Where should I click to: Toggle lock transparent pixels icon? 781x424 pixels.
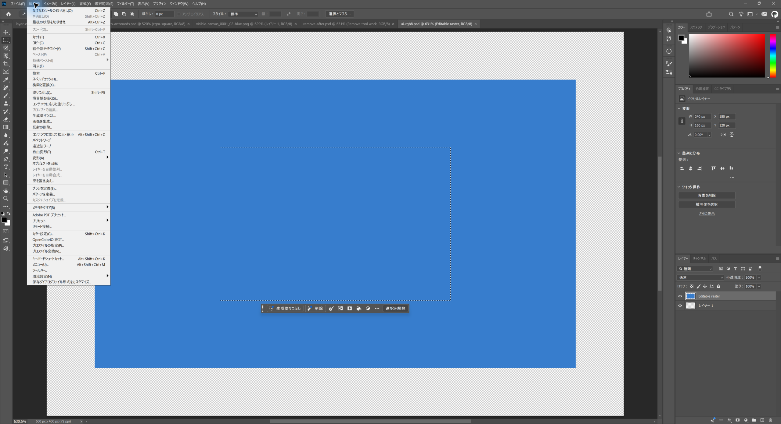692,286
